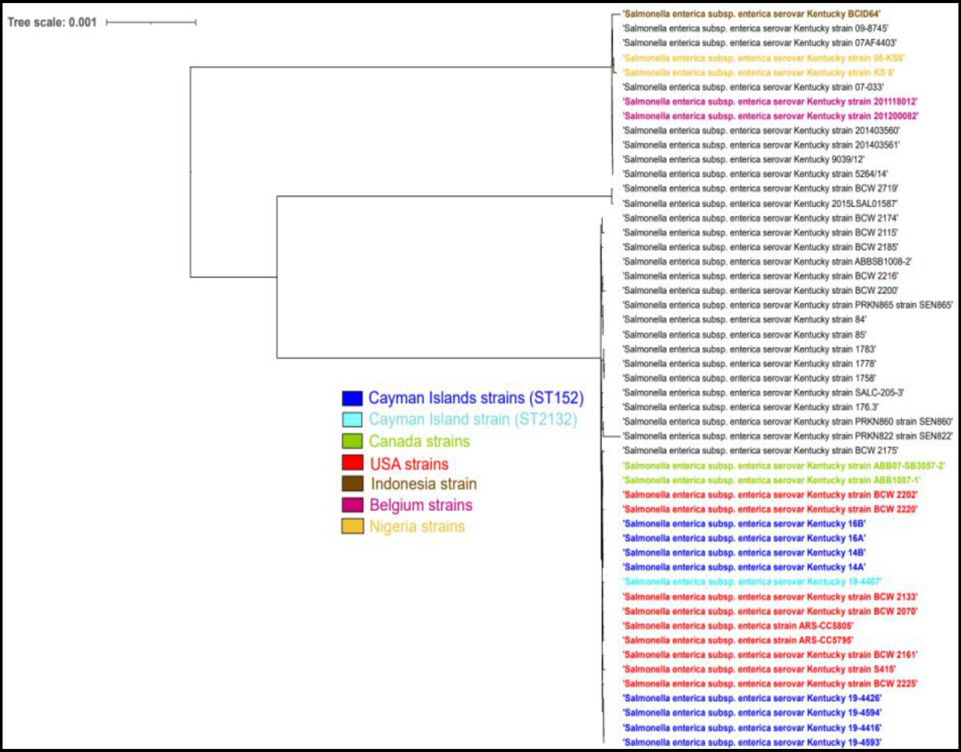Click the Kentucky BCID64 leaf label
961x752 pixels.
pyautogui.click(x=752, y=14)
